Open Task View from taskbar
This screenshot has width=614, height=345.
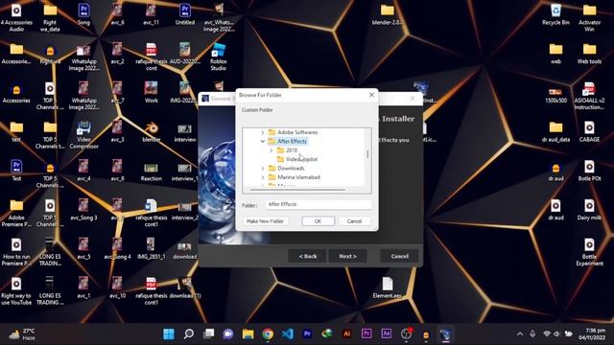pyautogui.click(x=209, y=334)
